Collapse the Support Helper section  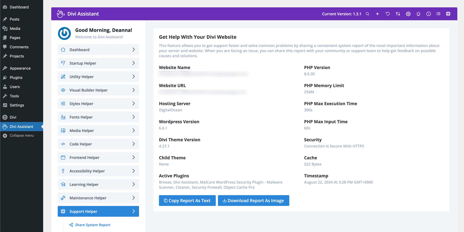point(98,211)
